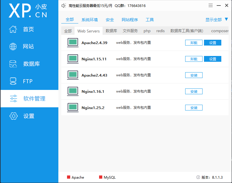The image size is (232, 183).
Task: Click the red MySQL status indicator
Action: (x=101, y=177)
